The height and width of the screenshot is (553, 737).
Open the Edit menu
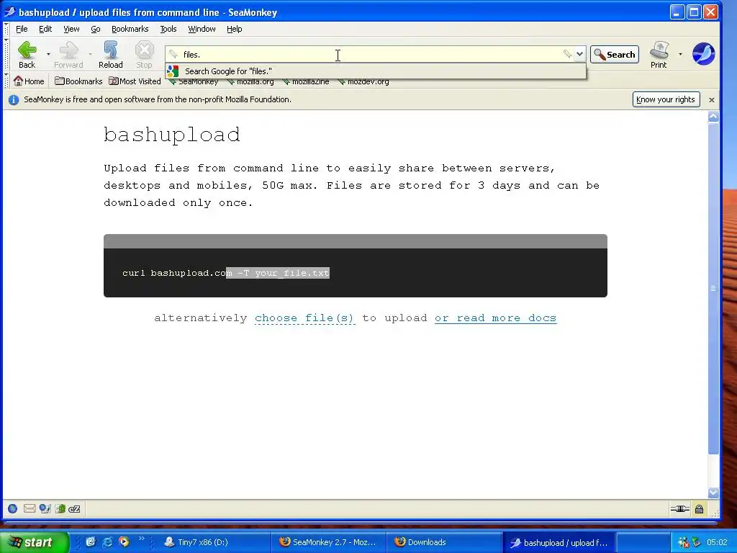point(45,29)
